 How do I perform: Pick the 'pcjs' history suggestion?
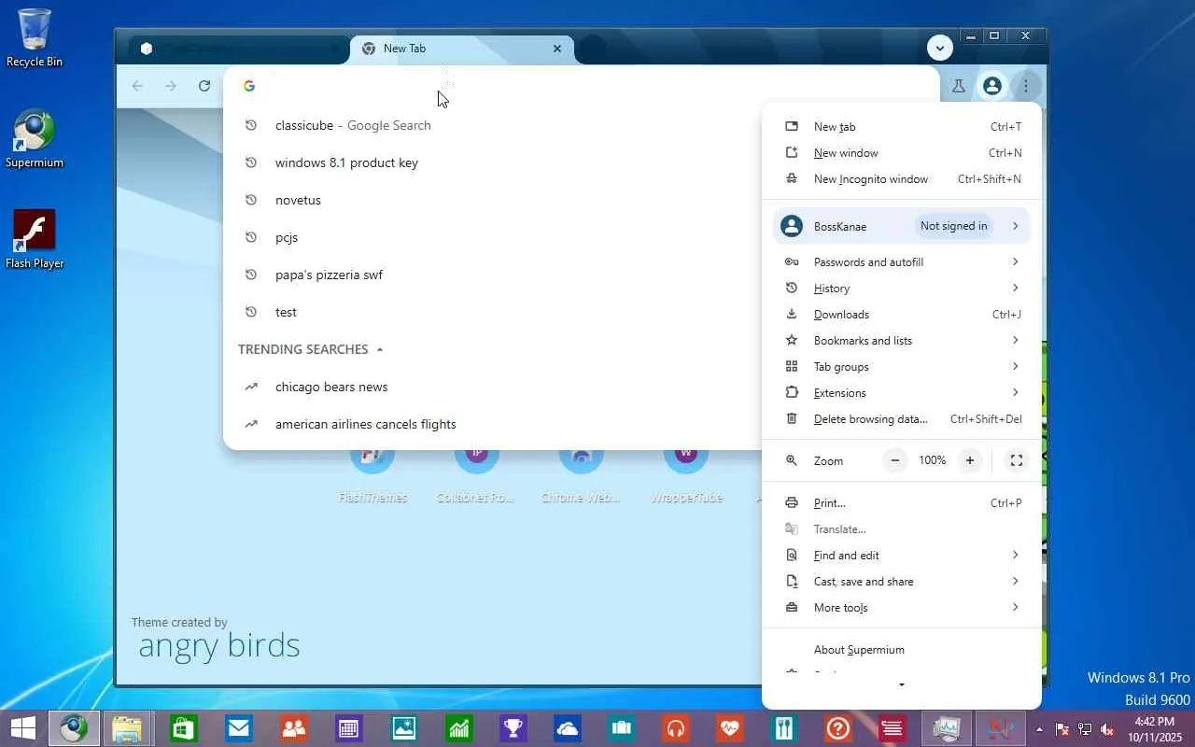click(490, 237)
